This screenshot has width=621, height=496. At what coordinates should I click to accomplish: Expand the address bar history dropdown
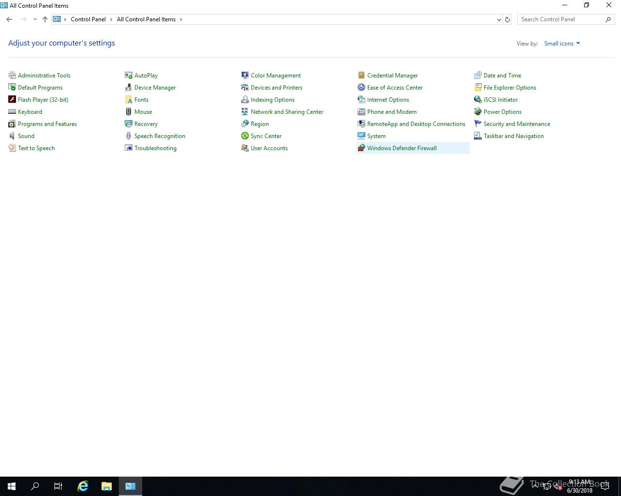(x=499, y=19)
